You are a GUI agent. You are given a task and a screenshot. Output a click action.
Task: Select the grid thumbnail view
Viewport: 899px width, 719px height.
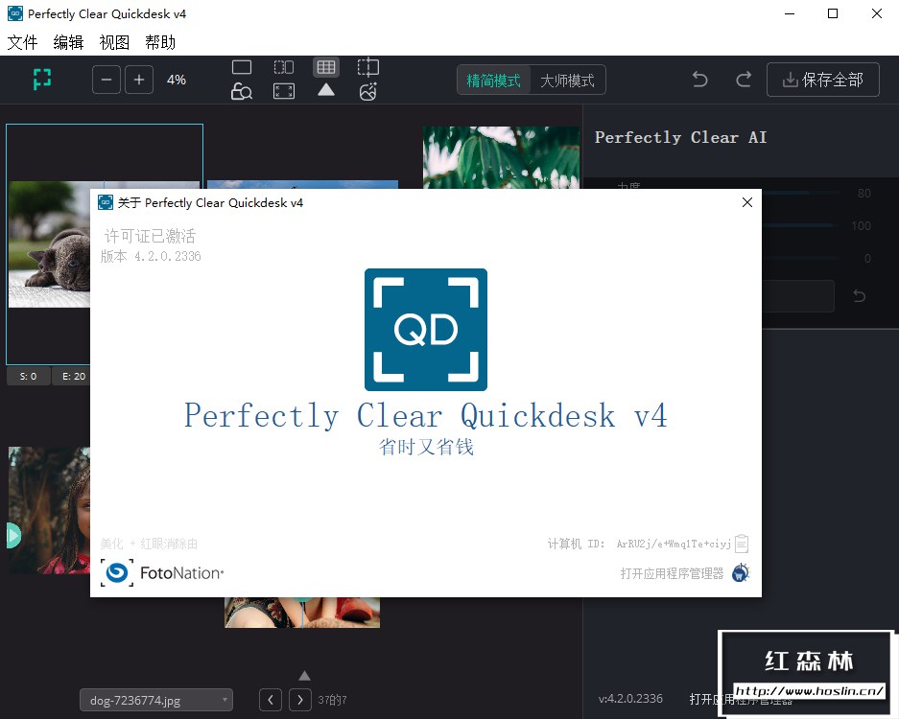(x=326, y=67)
